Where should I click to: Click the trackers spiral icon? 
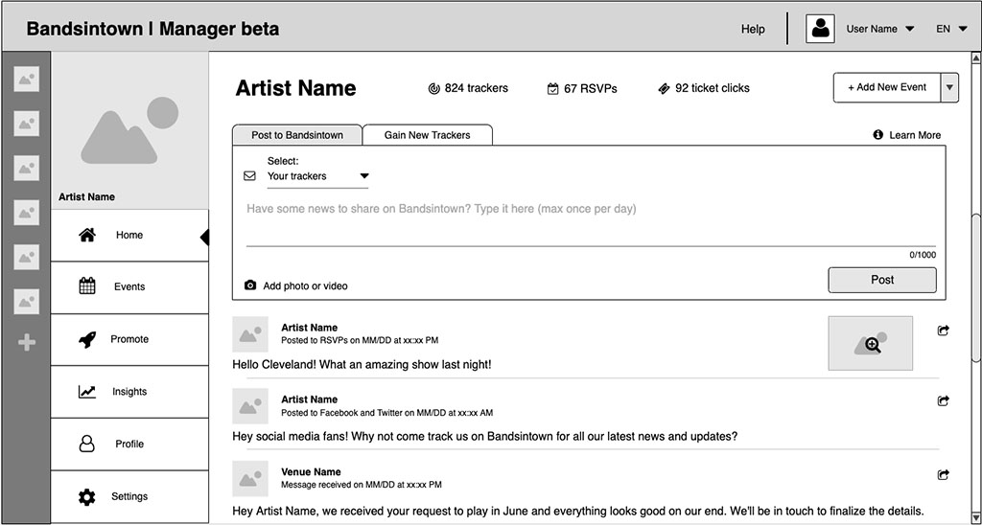coord(433,89)
